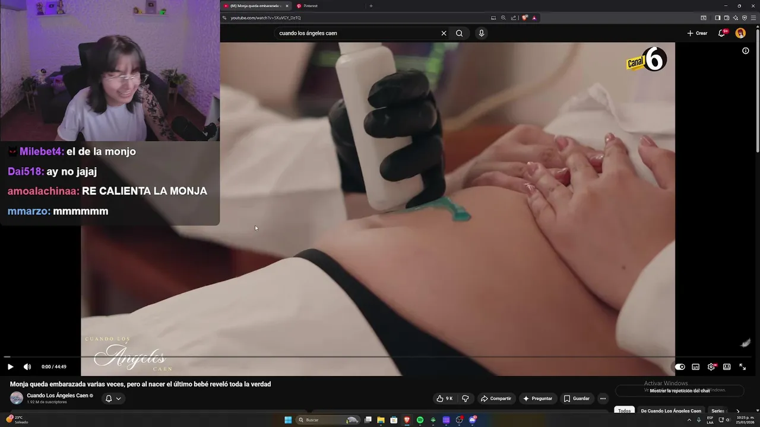Open the notification bell dropdown for the channel
Viewport: 760px width, 427px height.
click(x=113, y=399)
